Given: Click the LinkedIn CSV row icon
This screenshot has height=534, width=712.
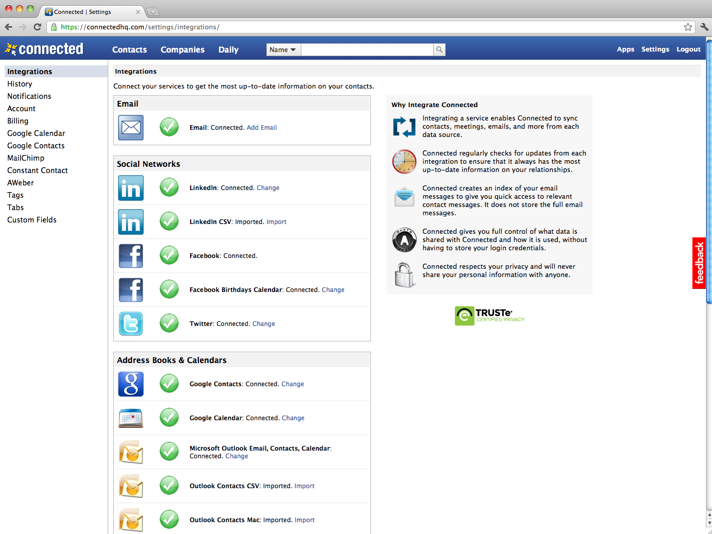Looking at the screenshot, I should [x=131, y=222].
